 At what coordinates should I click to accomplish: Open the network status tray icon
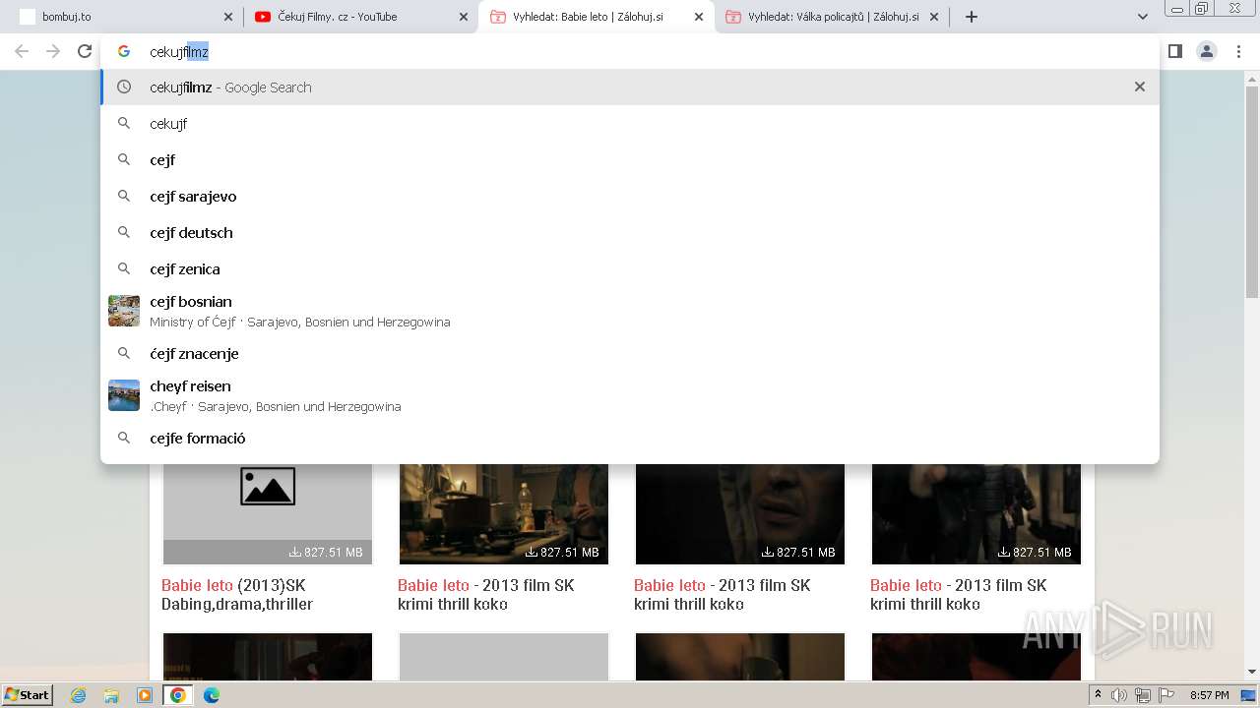click(x=1143, y=695)
